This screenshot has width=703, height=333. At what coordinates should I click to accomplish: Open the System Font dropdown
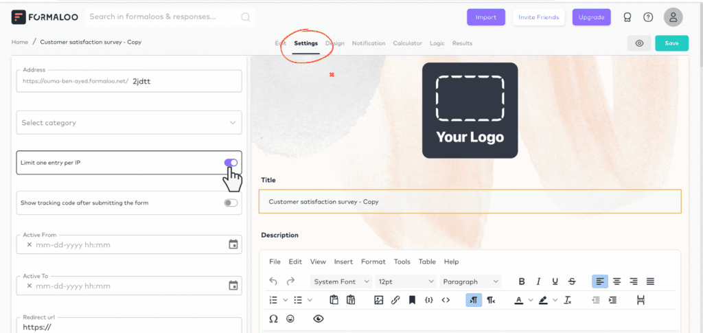tap(341, 282)
